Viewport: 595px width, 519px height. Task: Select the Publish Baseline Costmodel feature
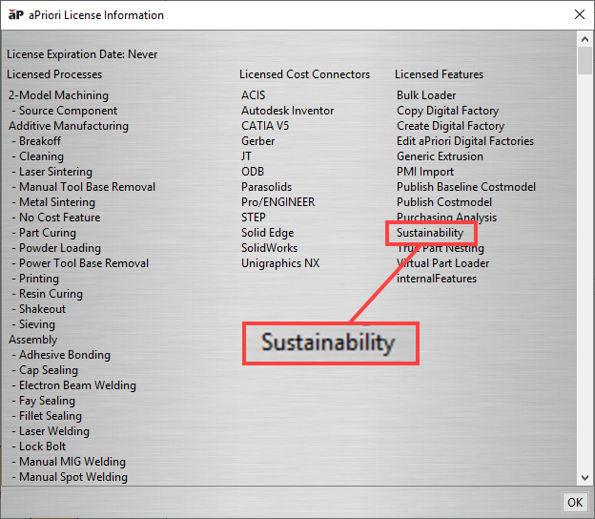[x=466, y=187]
